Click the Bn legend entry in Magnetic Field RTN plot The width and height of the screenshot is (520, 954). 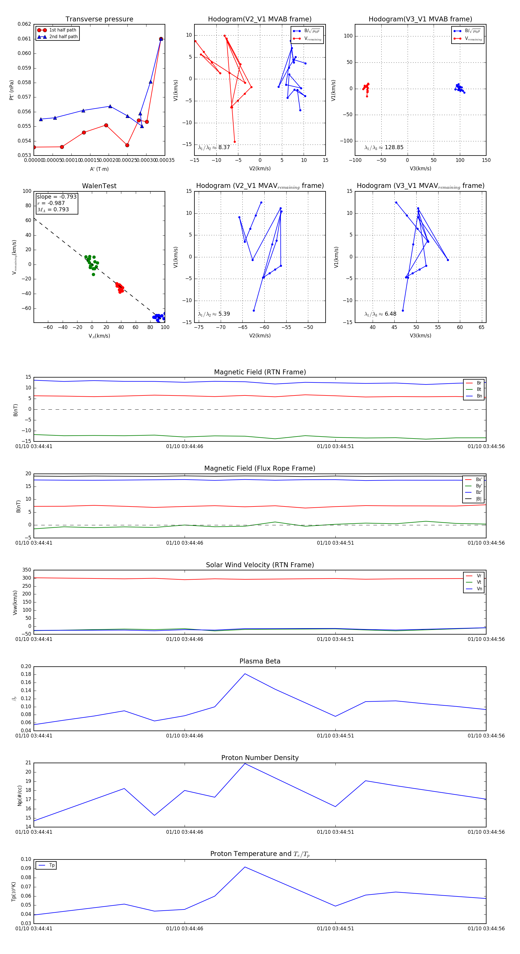tap(474, 396)
